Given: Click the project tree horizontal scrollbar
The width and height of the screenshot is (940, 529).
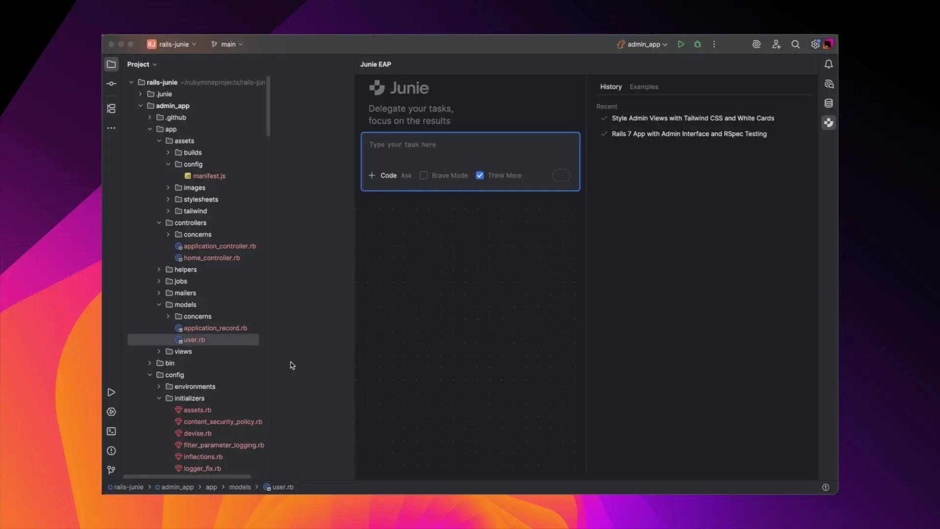Looking at the screenshot, I should [187, 477].
